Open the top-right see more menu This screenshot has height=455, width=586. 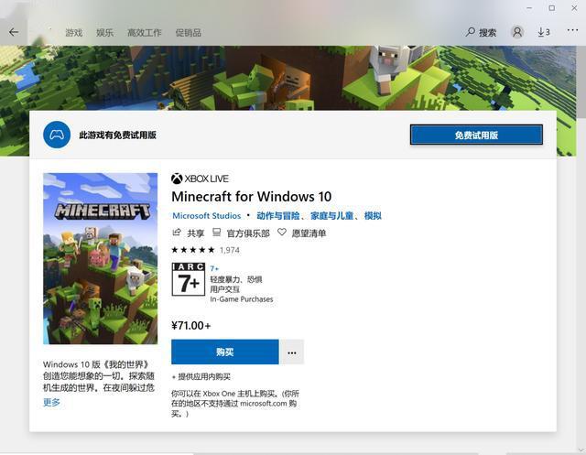coord(572,30)
